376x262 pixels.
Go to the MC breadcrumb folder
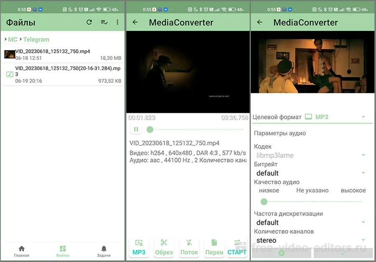pos(13,39)
